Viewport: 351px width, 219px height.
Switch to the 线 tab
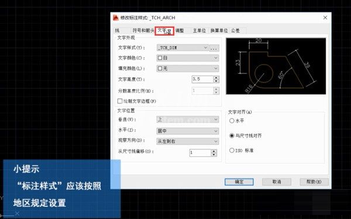point(118,30)
